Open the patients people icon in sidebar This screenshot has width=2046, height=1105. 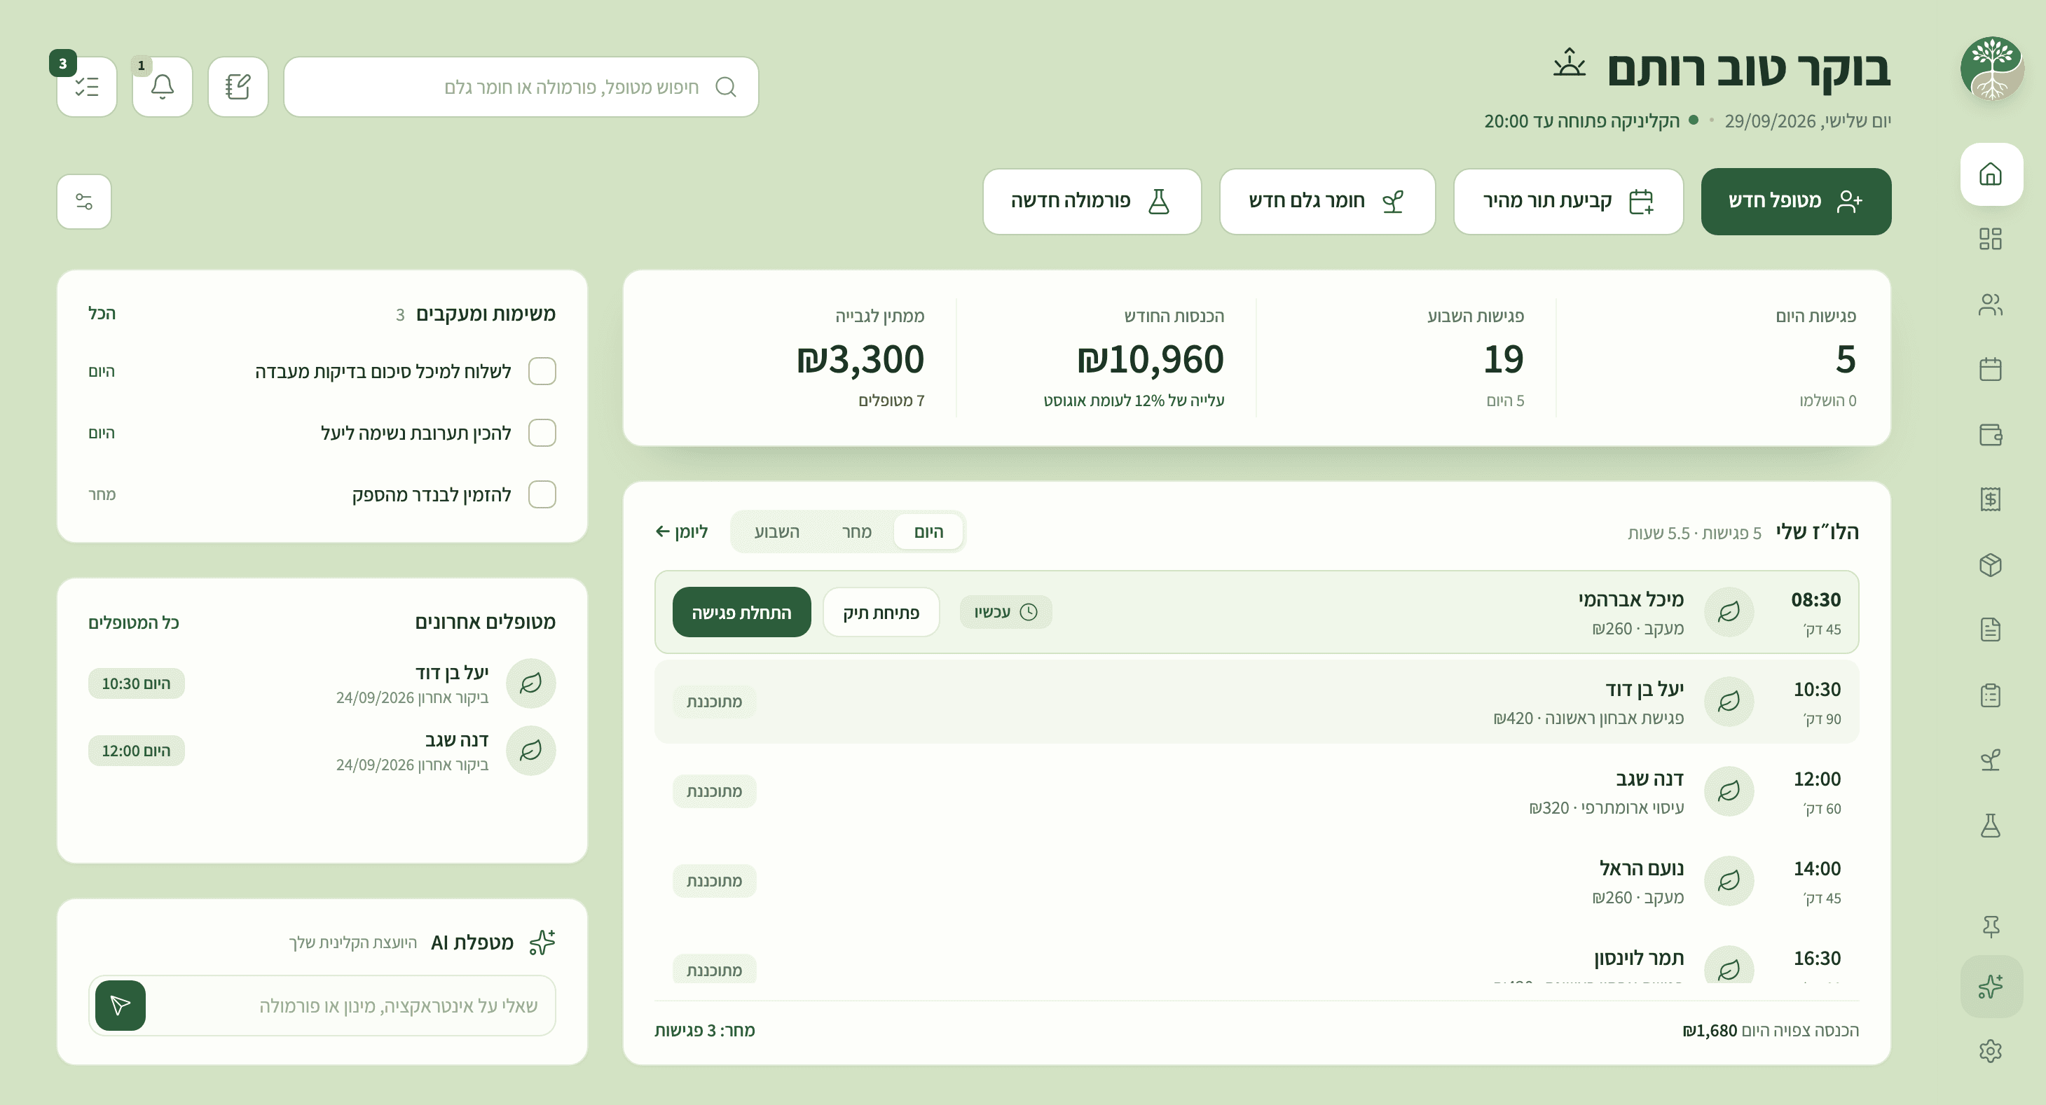pyautogui.click(x=1991, y=304)
